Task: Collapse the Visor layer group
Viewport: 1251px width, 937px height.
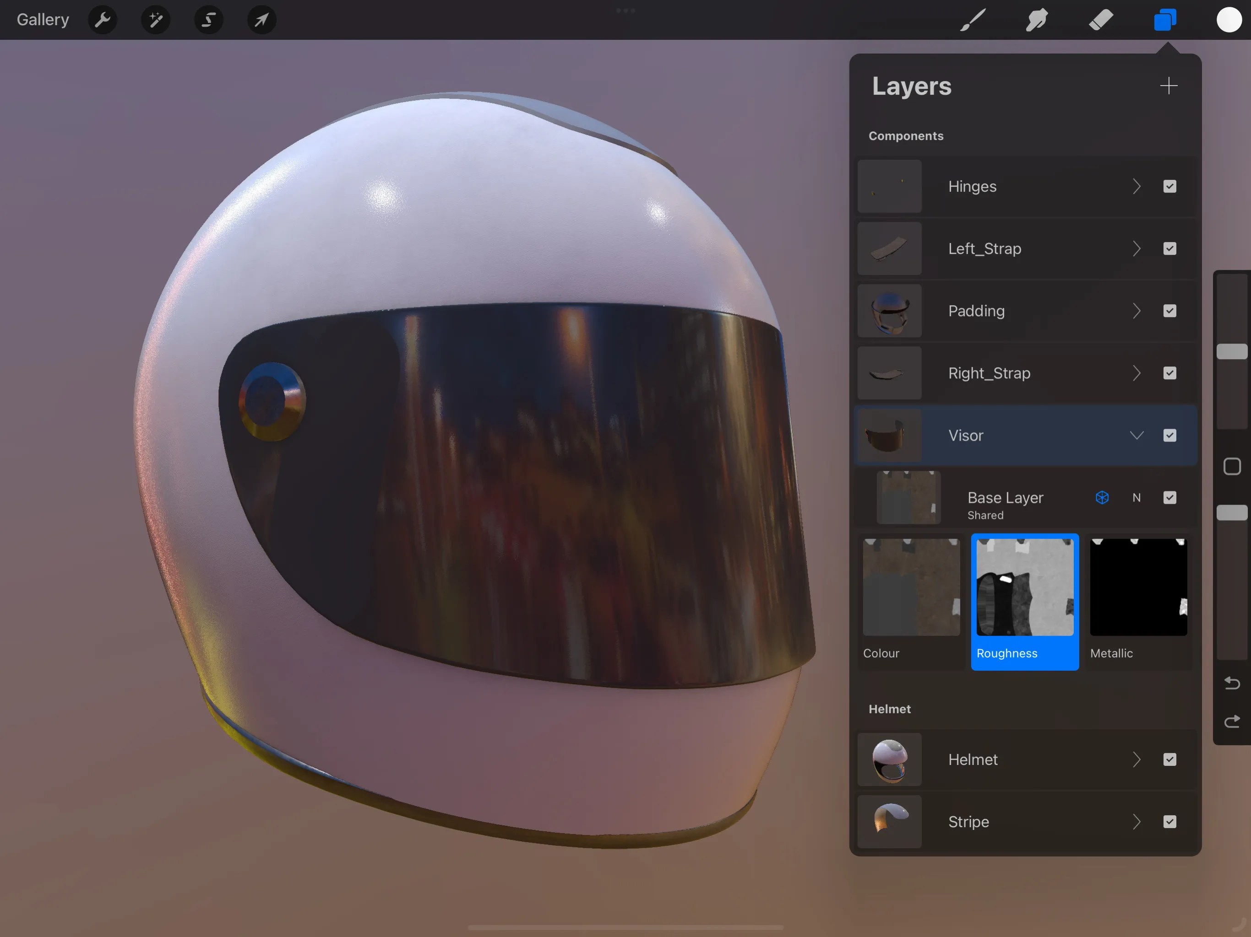Action: click(1137, 435)
